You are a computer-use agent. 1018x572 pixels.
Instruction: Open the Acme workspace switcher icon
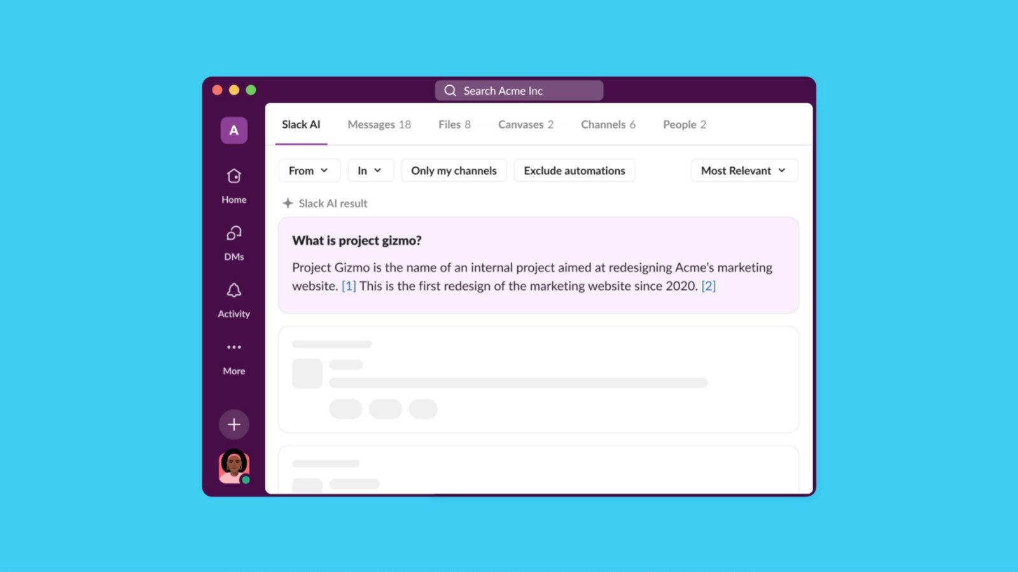click(x=234, y=130)
